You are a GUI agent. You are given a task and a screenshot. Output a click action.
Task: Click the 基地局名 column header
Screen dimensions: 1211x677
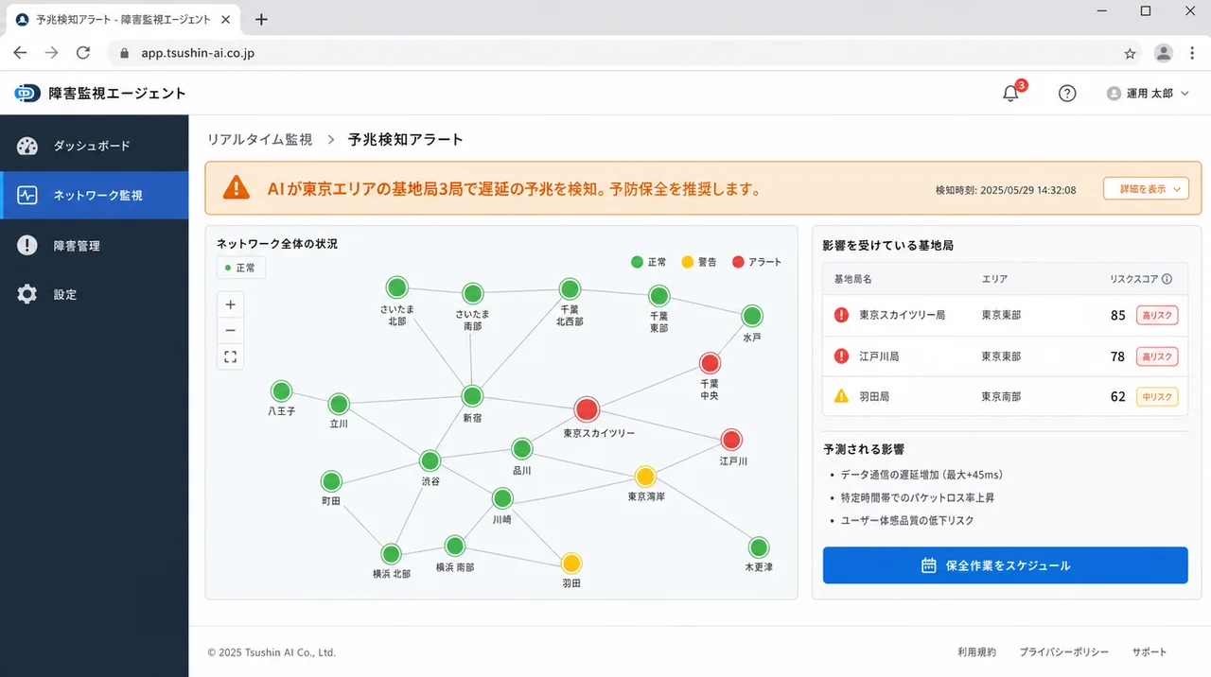(852, 279)
